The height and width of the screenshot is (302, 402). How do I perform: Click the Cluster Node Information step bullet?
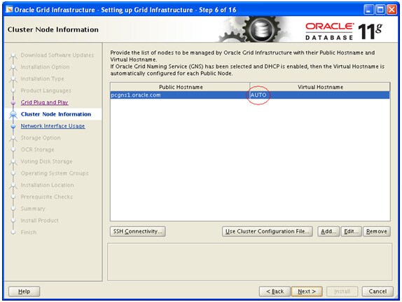[x=13, y=114]
